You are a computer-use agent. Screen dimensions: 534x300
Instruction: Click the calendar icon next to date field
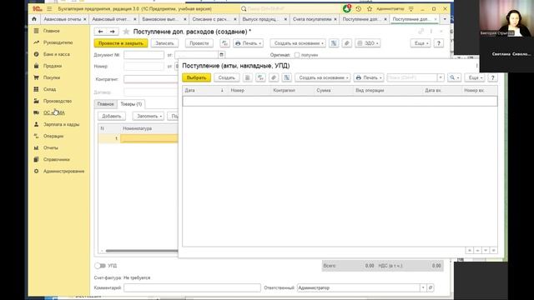tap(221, 55)
